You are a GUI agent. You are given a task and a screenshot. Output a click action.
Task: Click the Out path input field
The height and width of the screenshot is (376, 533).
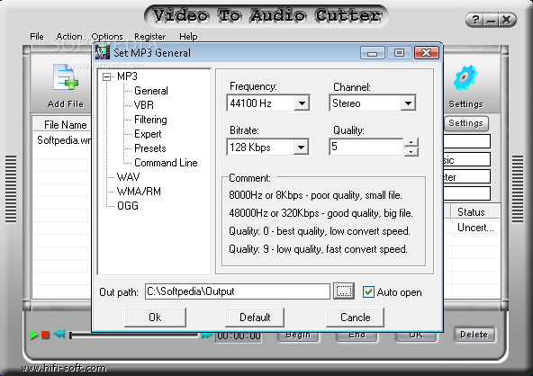(x=238, y=291)
